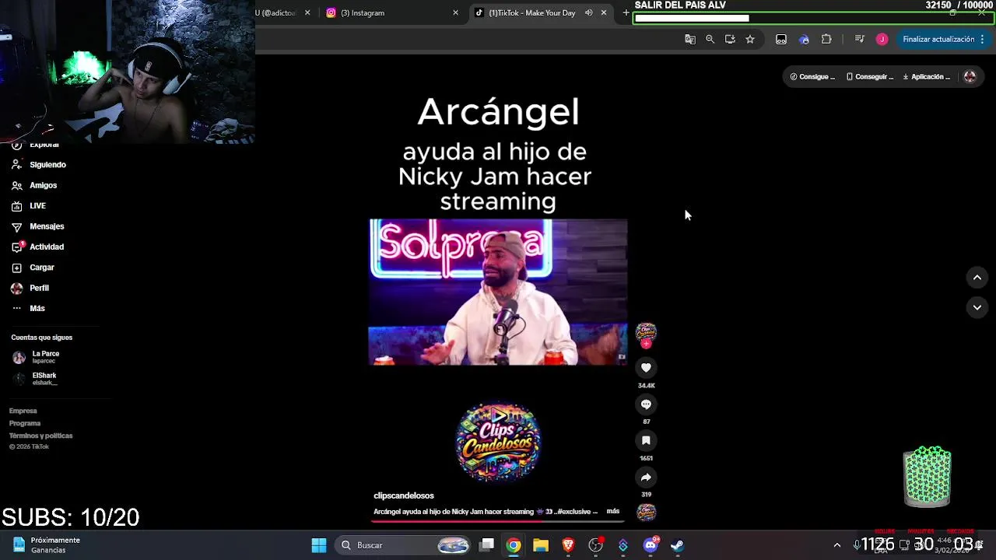Open Cargar upload page in sidebar
996x560 pixels.
pyautogui.click(x=33, y=268)
